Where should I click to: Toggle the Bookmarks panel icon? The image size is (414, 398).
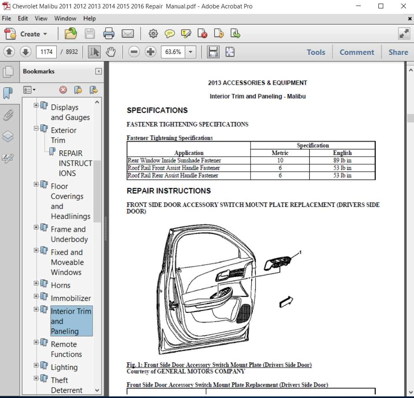(x=8, y=93)
